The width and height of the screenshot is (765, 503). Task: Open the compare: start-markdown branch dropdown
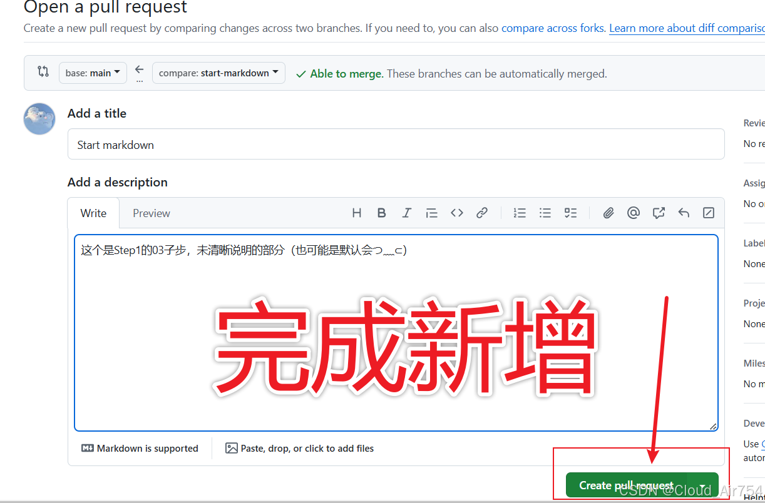point(218,73)
